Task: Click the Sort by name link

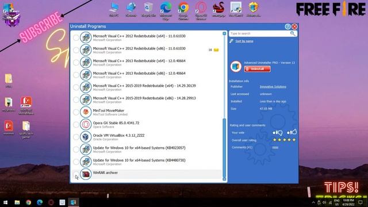Action: [244, 41]
